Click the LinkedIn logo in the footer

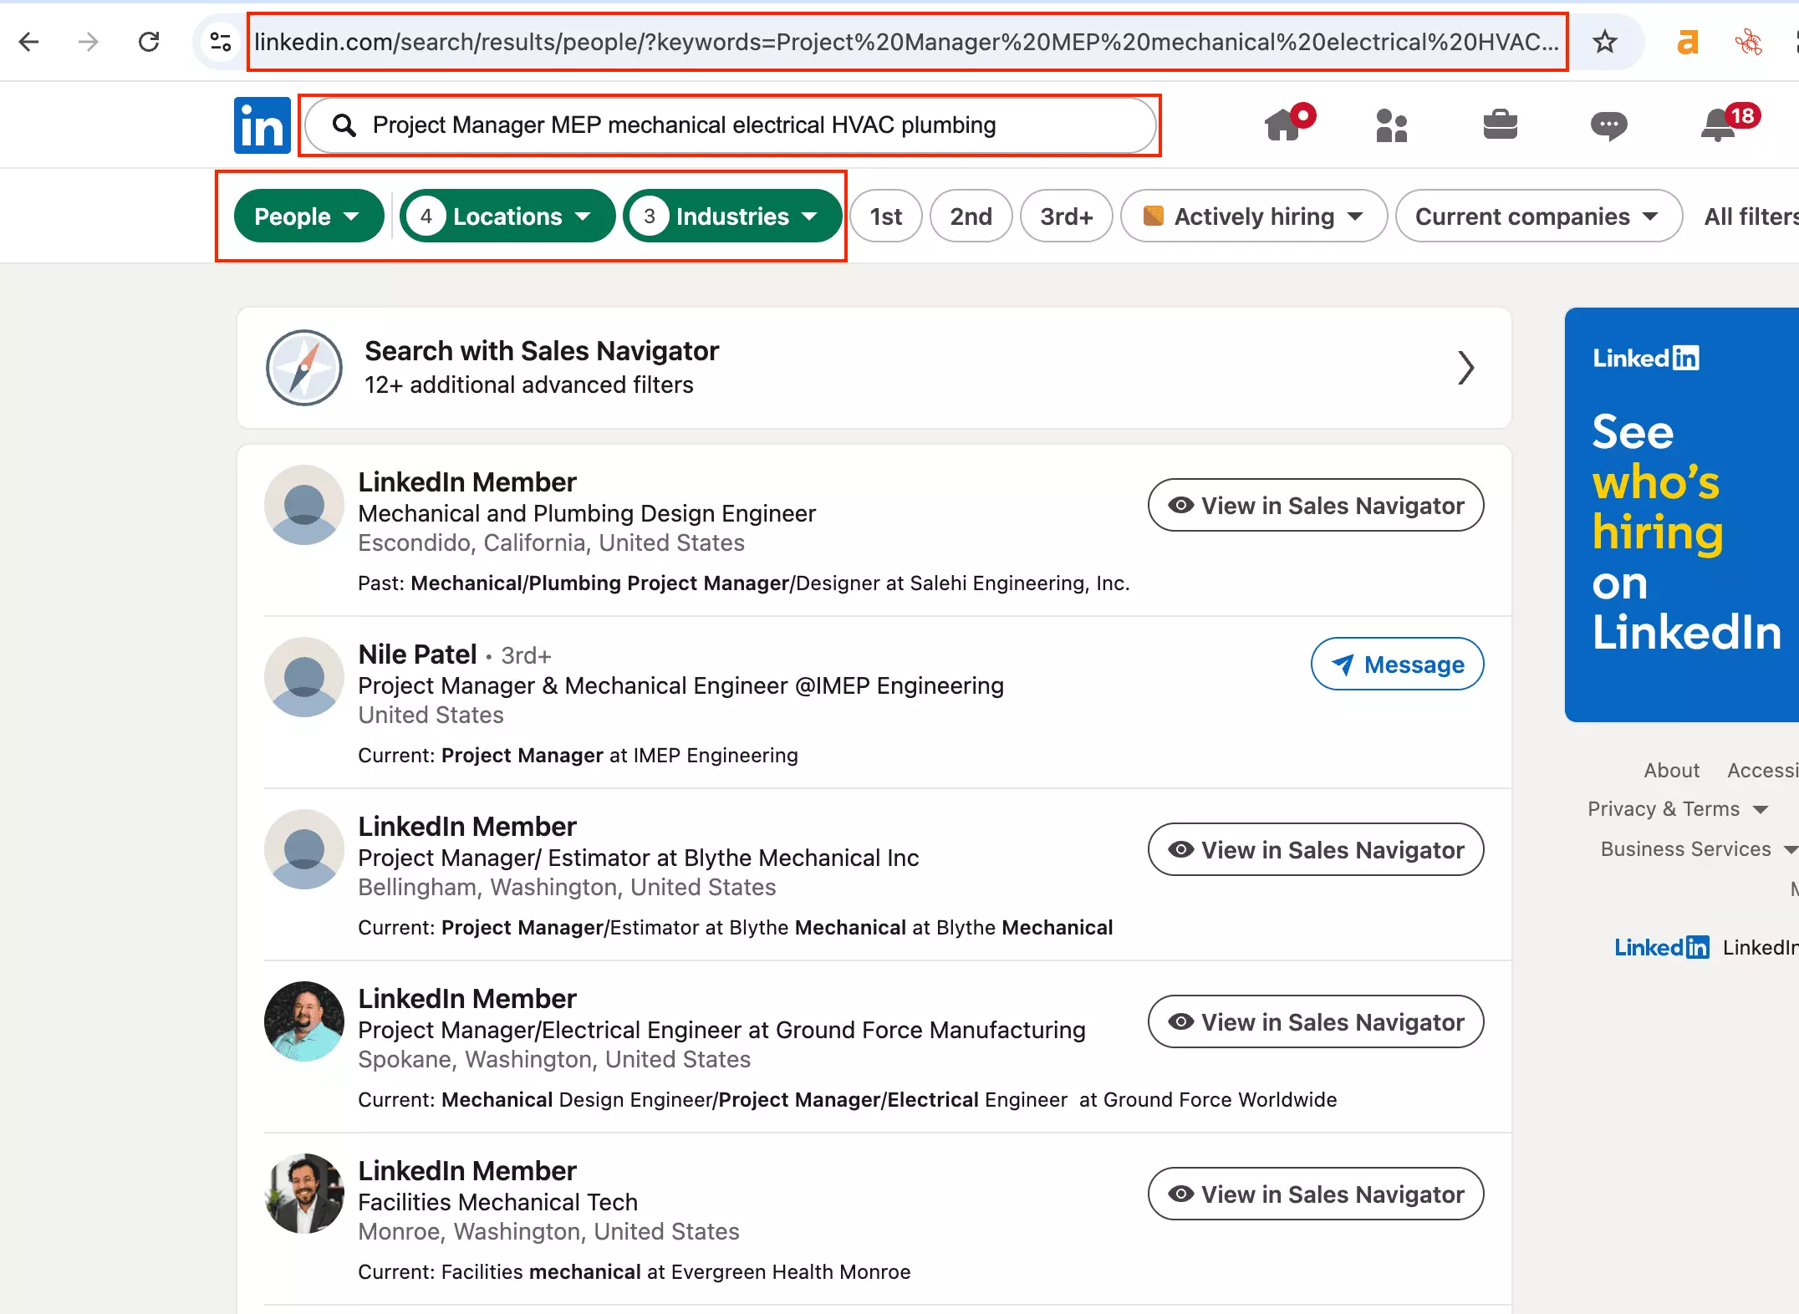pos(1662,947)
